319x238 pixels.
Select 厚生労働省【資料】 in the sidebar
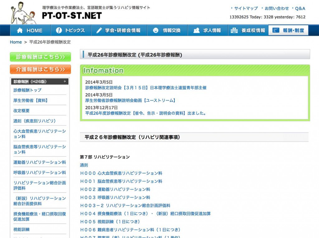click(31, 100)
